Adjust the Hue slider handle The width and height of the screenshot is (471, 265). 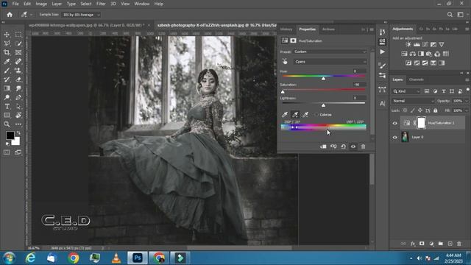(x=324, y=79)
